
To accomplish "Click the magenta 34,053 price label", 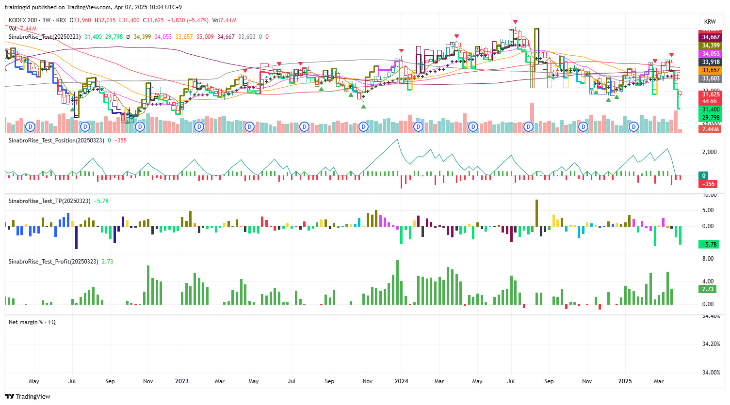I will coord(711,54).
